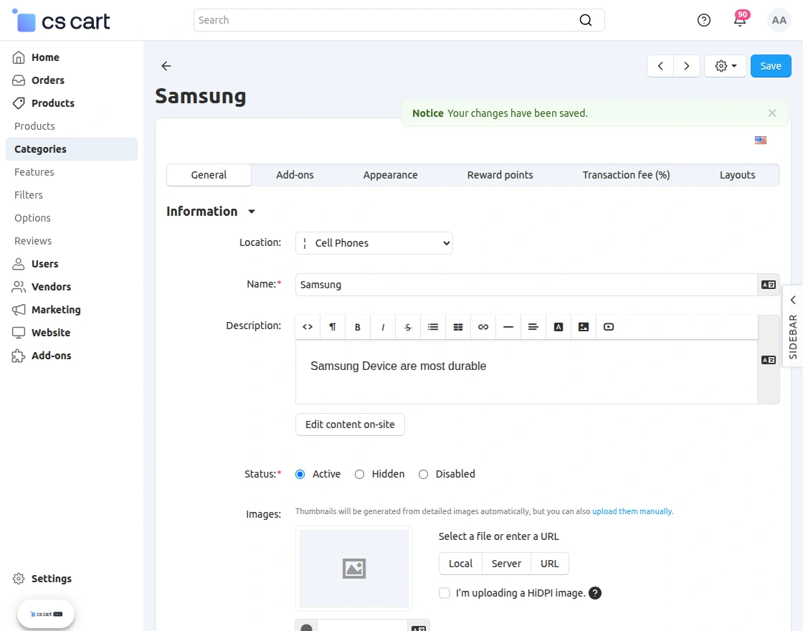Open the notifications bell

[740, 20]
